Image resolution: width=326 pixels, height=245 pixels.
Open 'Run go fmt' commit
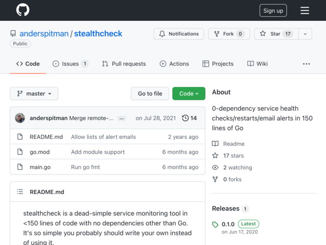coord(86,167)
